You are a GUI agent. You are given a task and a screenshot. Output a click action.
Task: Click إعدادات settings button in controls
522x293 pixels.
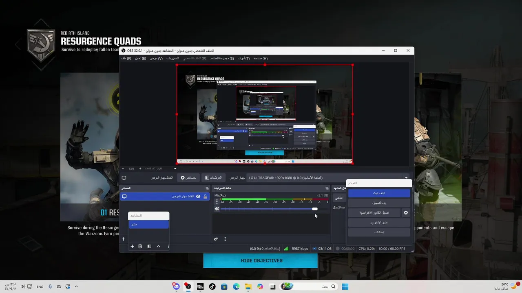tap(379, 232)
